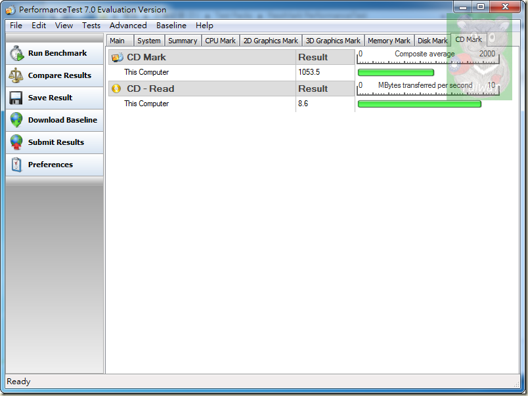This screenshot has width=528, height=396.
Task: Click the Submit Results button label
Action: coord(56,142)
